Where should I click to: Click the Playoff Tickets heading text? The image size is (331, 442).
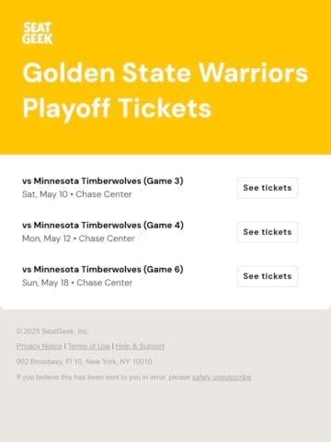tap(117, 108)
